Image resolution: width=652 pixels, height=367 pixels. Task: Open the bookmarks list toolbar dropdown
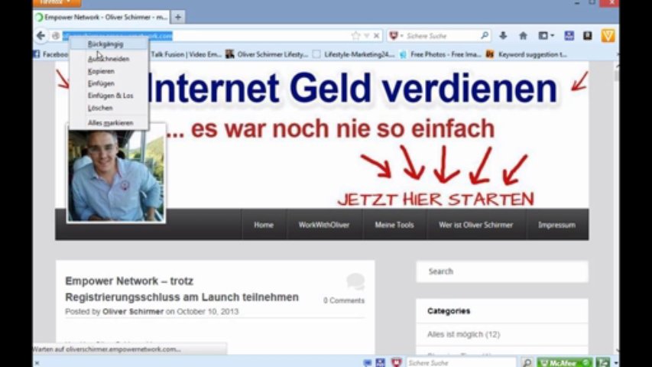tap(546, 36)
